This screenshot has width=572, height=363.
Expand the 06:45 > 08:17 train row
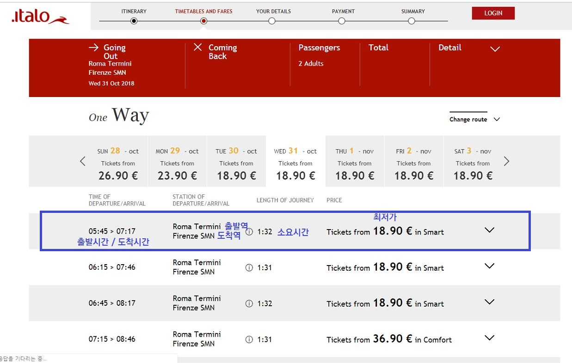point(489,302)
